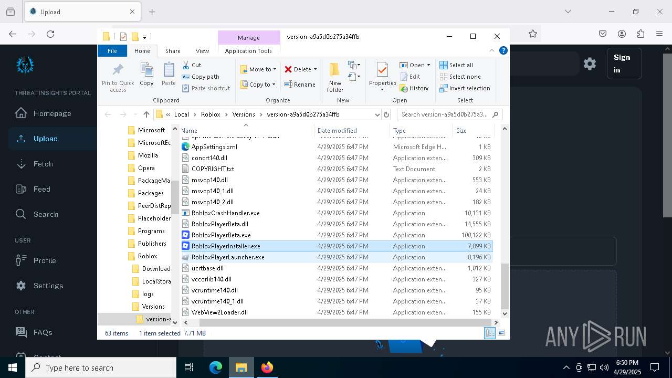Open Microsoft Edge from the taskbar
This screenshot has width=672, height=378.
[216, 367]
